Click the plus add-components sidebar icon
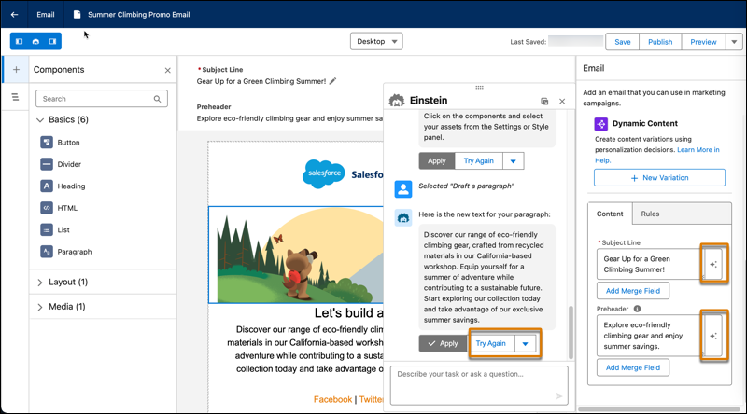The width and height of the screenshot is (747, 414). (x=16, y=70)
